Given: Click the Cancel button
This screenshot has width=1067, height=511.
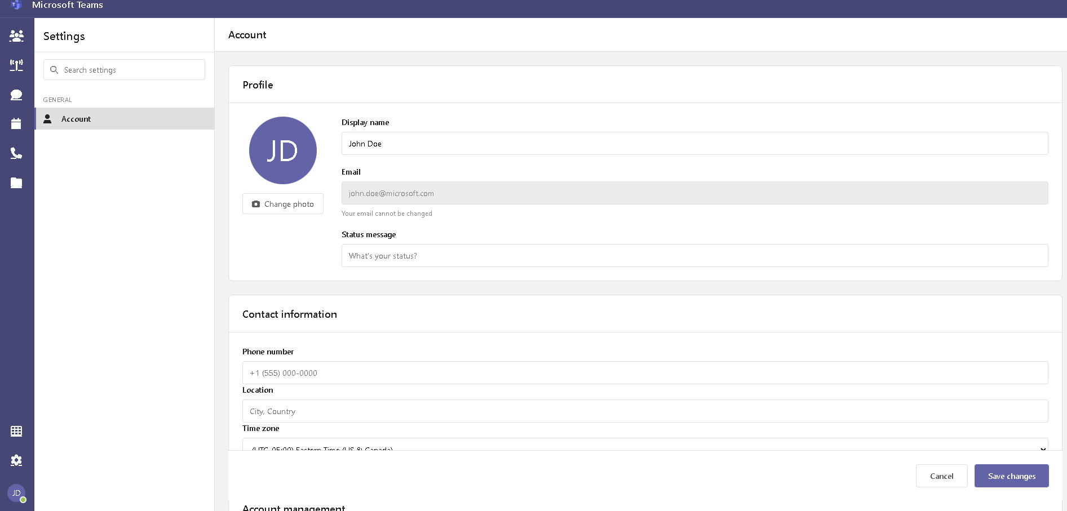Looking at the screenshot, I should click(941, 476).
